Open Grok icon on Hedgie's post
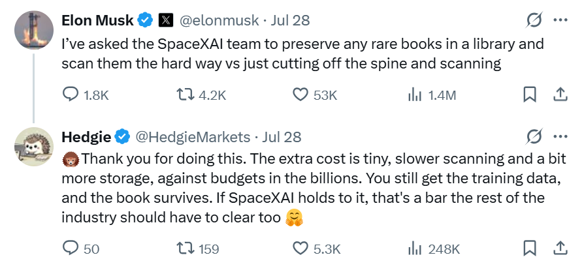This screenshot has width=584, height=270. [534, 136]
